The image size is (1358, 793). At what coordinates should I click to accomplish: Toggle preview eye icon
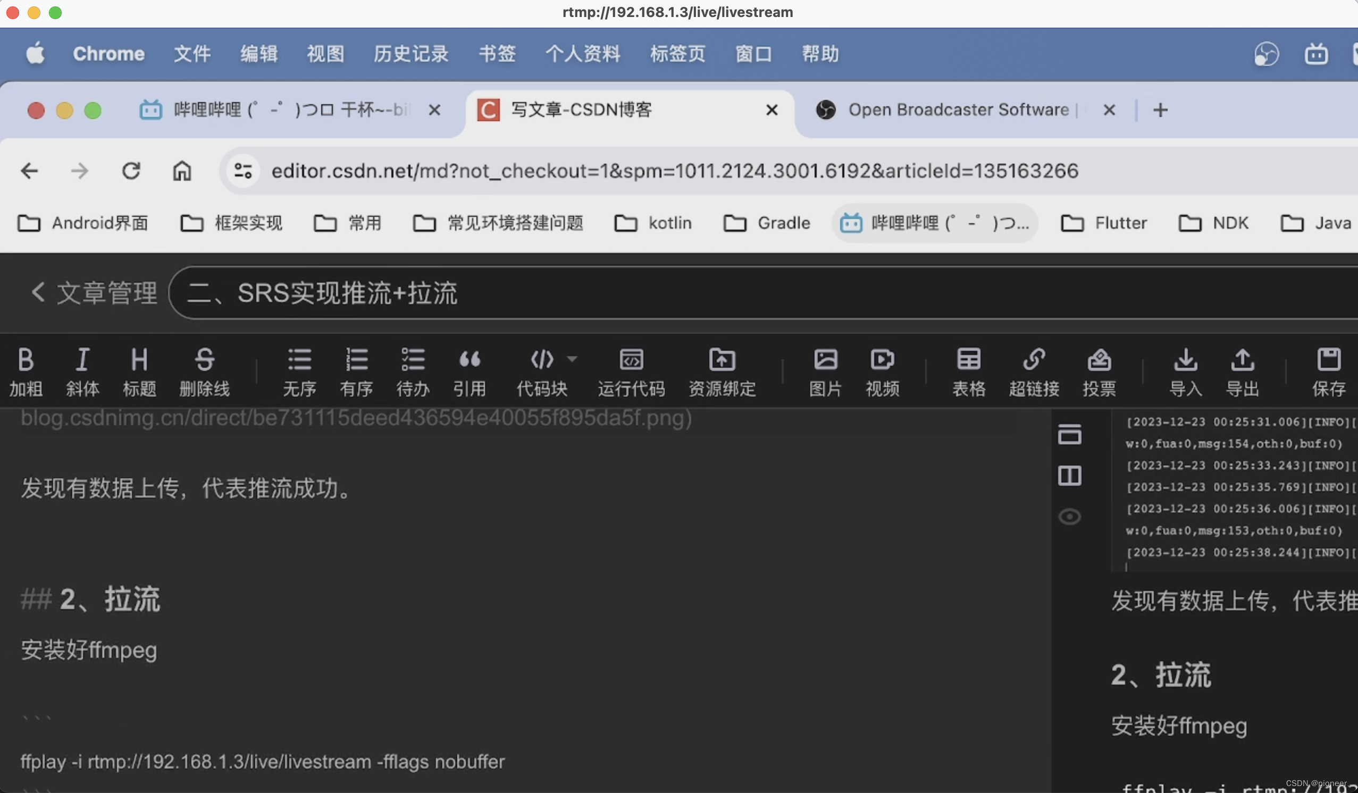[x=1070, y=517]
